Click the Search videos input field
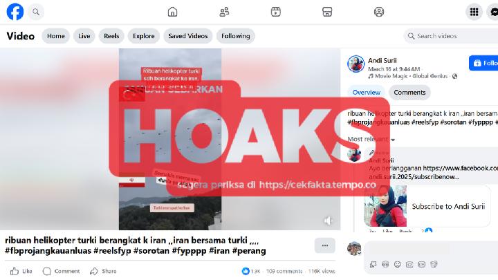498x280 pixels. pos(451,36)
